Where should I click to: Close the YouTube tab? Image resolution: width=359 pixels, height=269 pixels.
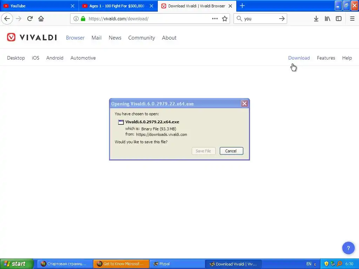tap(73, 6)
